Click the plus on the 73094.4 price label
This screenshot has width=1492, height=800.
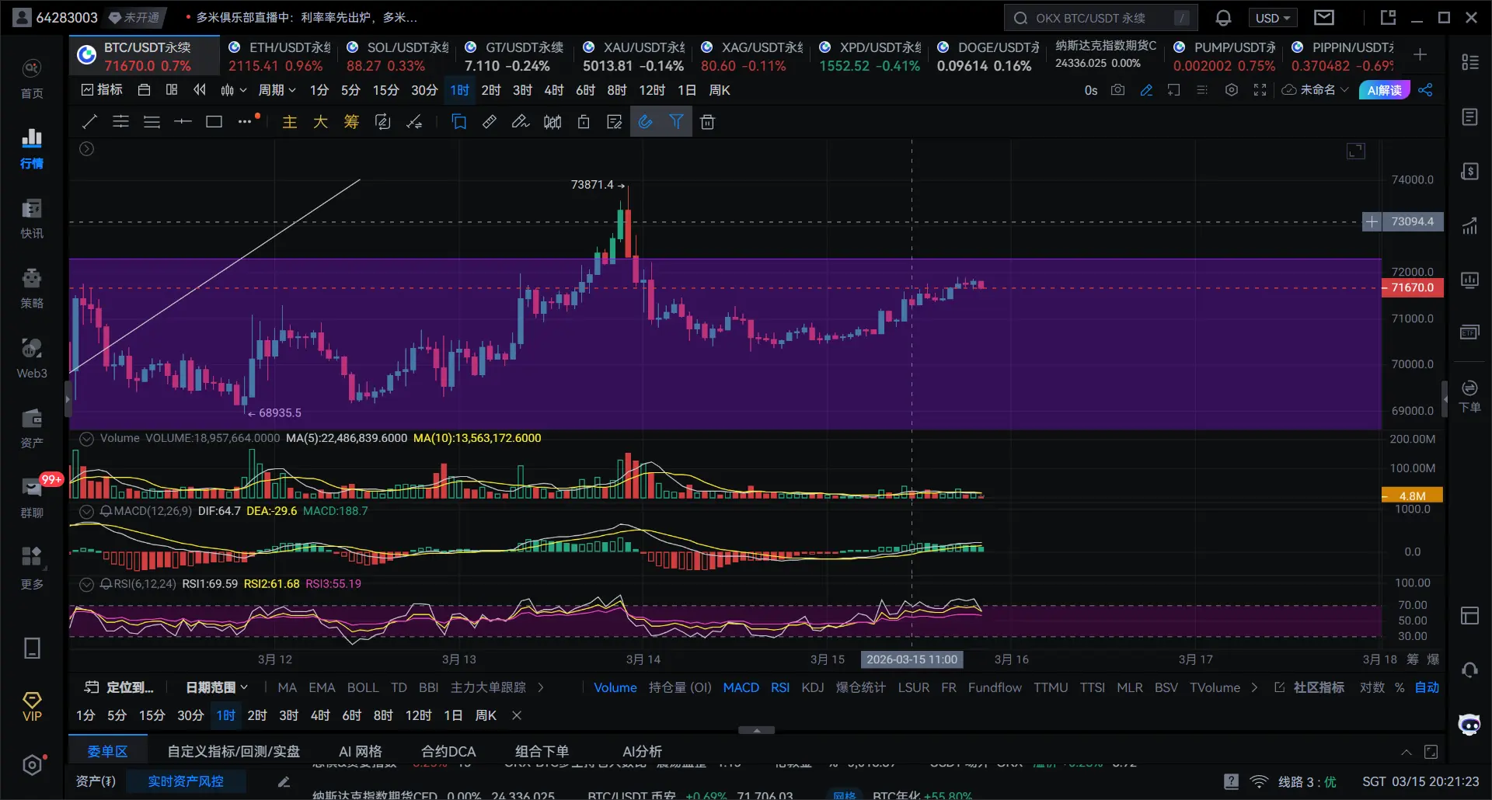point(1372,222)
